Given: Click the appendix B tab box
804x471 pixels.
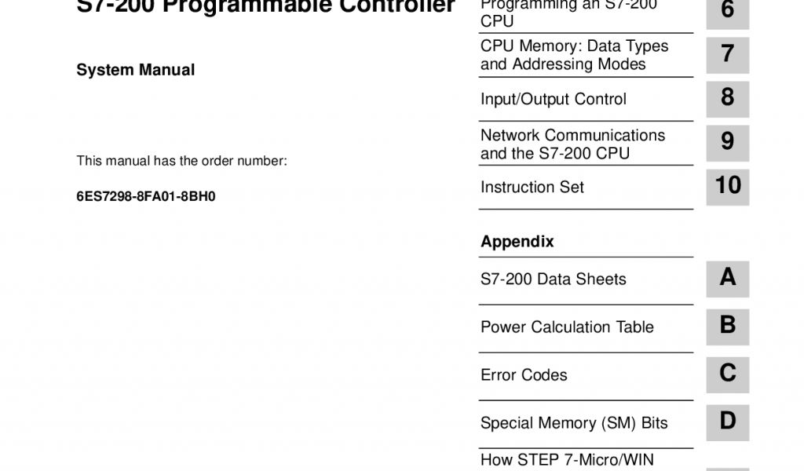Looking at the screenshot, I should pyautogui.click(x=727, y=326).
